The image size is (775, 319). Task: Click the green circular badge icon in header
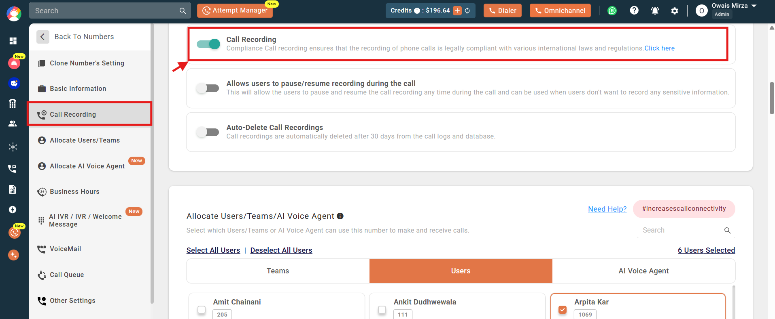612,11
